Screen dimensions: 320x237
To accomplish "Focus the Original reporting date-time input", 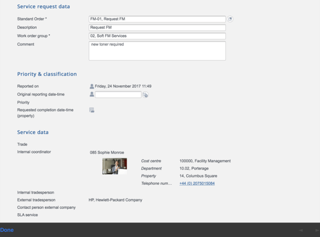I will tap(118, 95).
